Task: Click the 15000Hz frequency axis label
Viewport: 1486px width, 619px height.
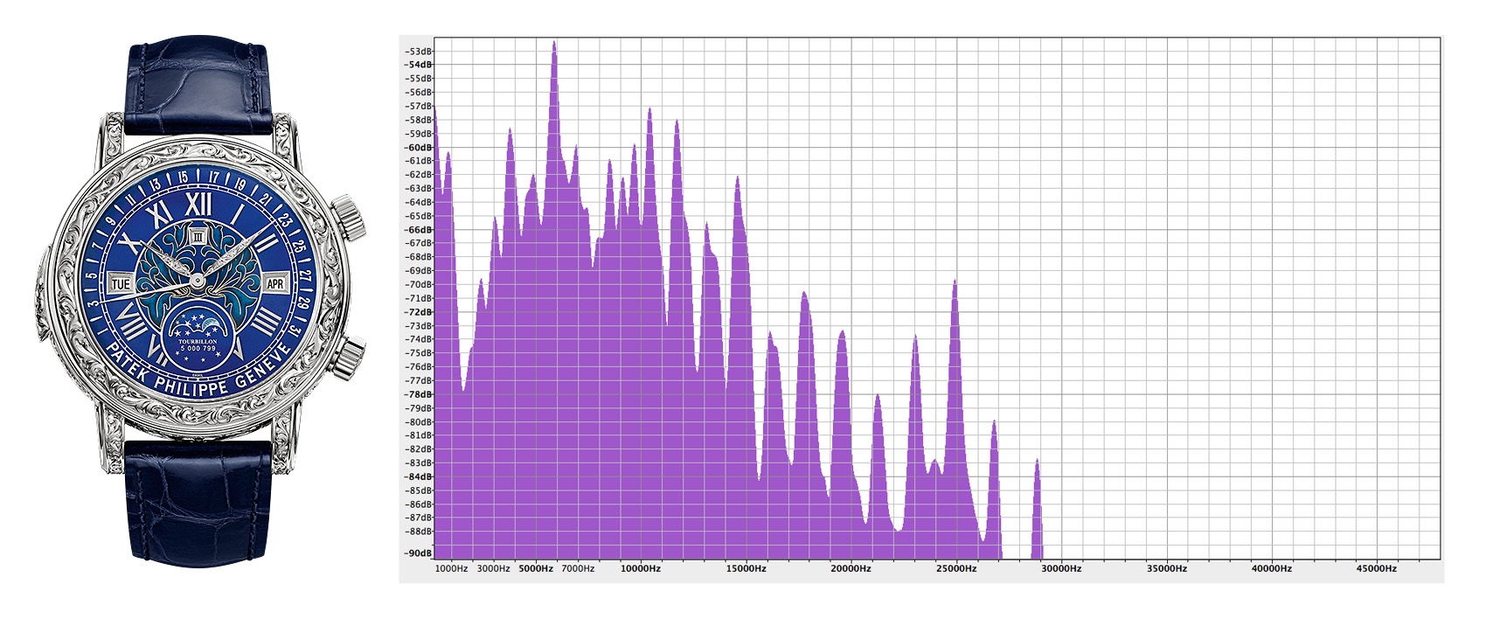Action: (x=746, y=568)
